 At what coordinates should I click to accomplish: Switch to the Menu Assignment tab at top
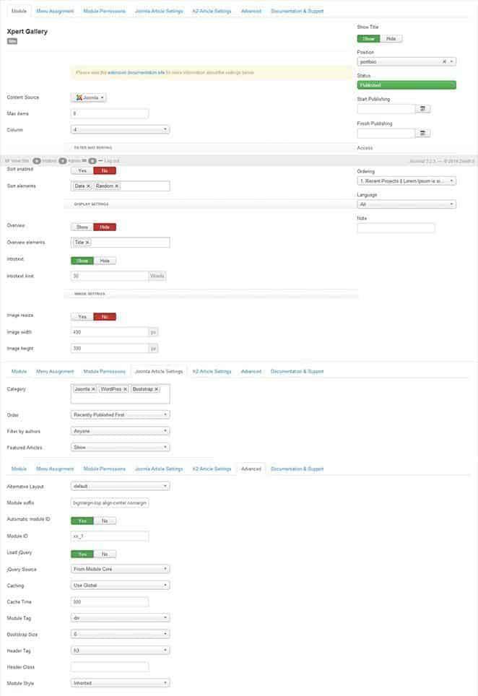[x=56, y=12]
